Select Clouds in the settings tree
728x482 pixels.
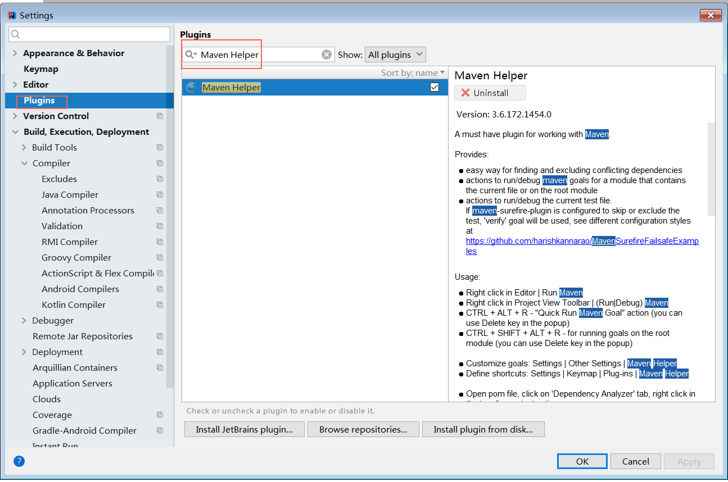[47, 399]
